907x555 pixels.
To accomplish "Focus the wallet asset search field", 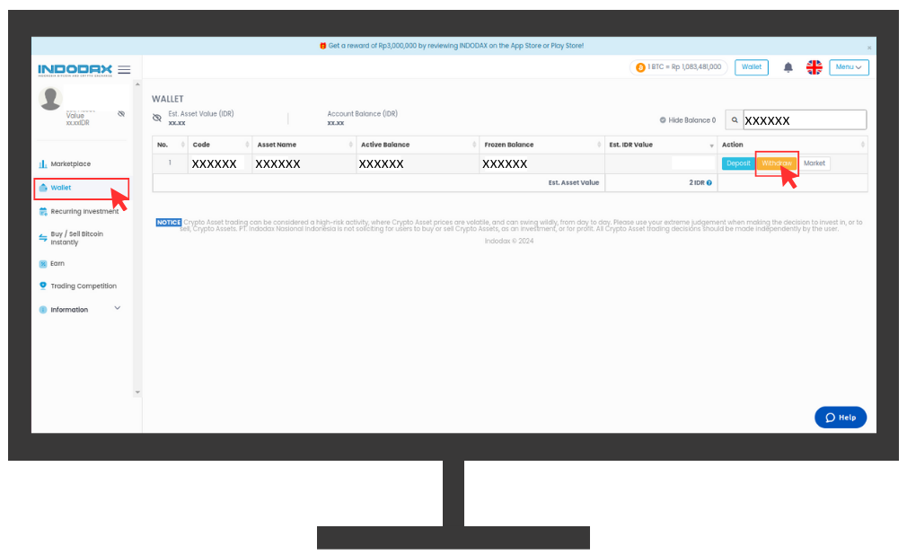I will pyautogui.click(x=805, y=120).
